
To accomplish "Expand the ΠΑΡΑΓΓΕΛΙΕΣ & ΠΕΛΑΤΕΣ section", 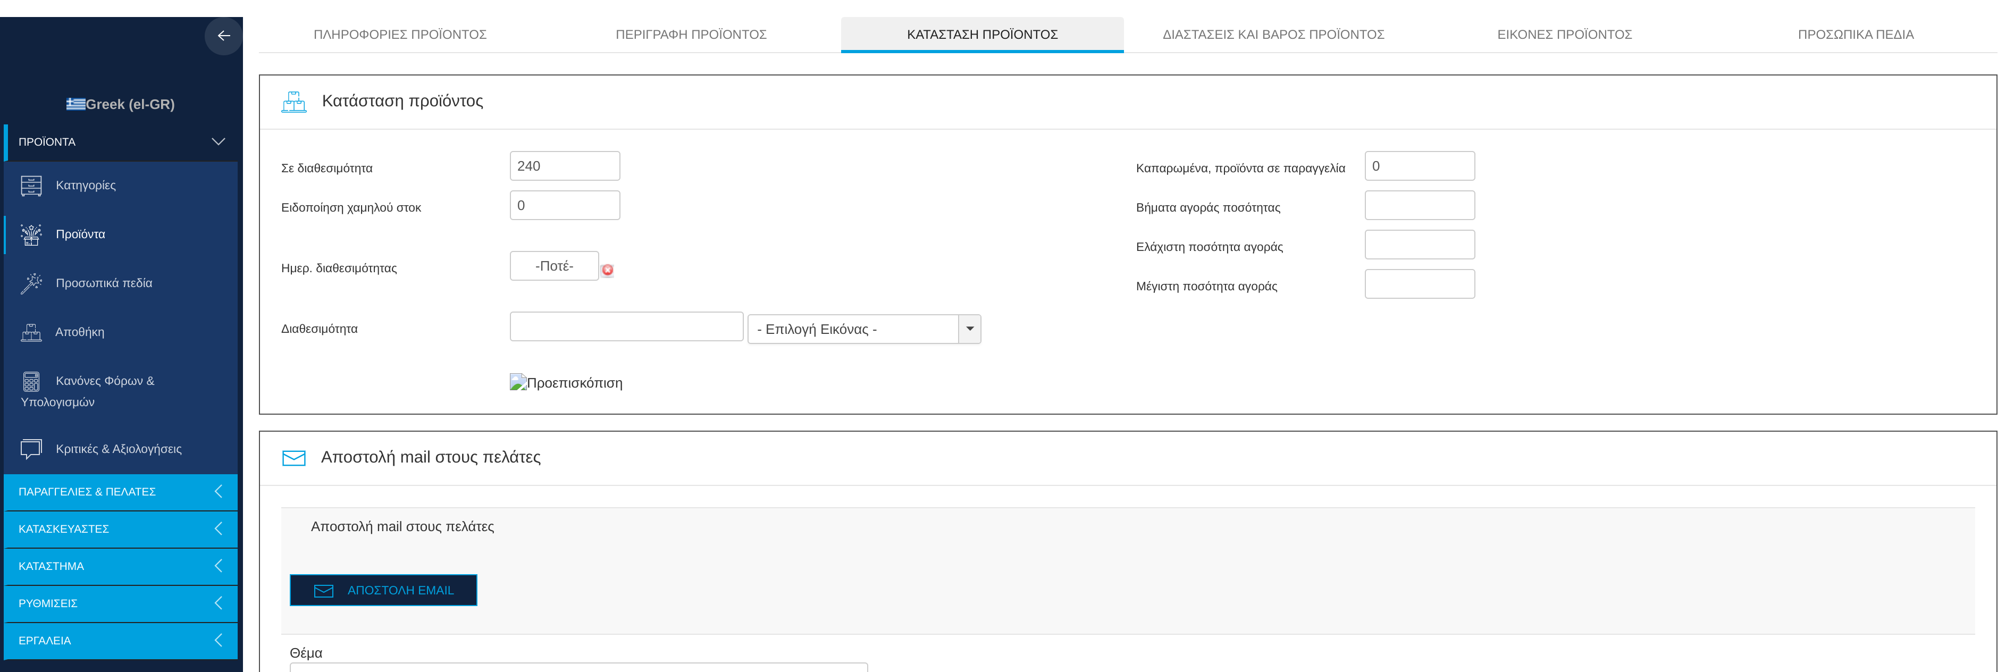I will coord(120,491).
